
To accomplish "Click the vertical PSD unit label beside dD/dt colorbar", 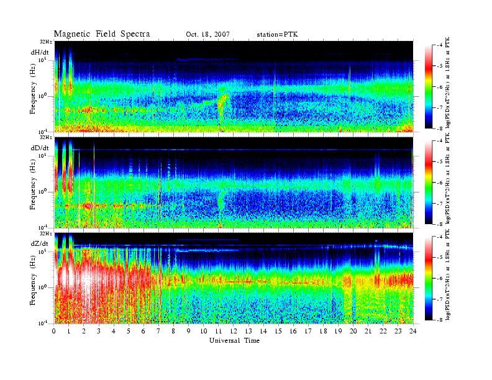I will (x=448, y=178).
